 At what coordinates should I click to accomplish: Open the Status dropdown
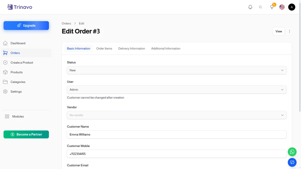pos(177,70)
